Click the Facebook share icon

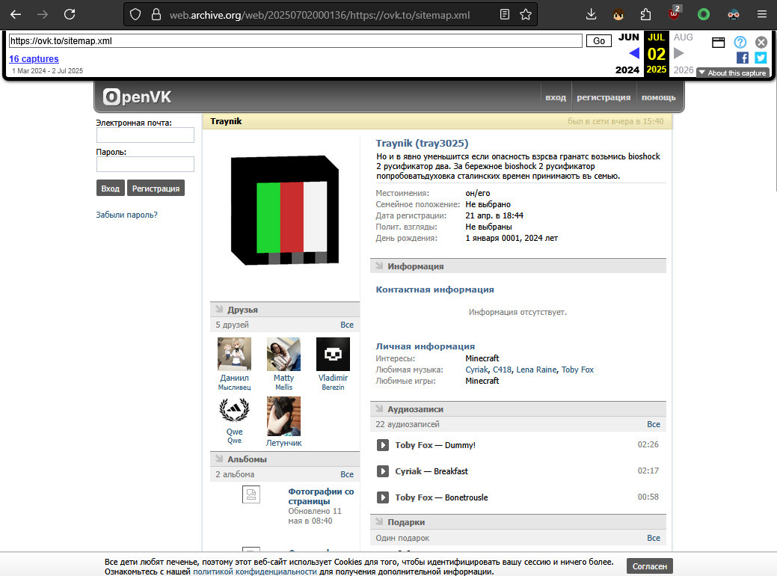(743, 58)
